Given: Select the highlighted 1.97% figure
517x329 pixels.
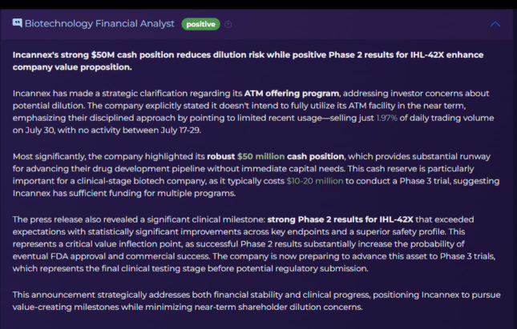Looking at the screenshot, I should 386,118.
